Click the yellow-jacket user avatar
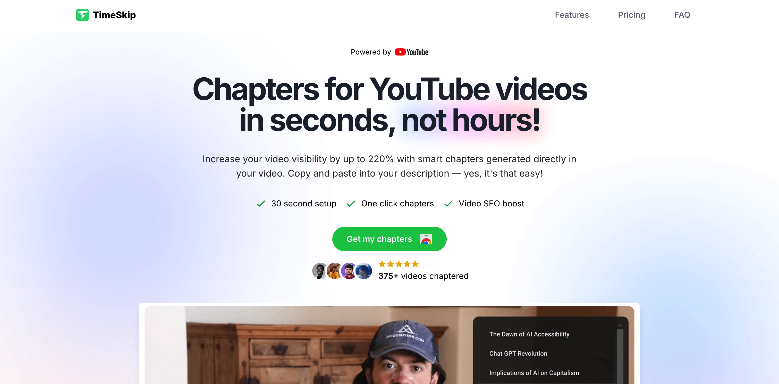This screenshot has height=384, width=779. [334, 271]
